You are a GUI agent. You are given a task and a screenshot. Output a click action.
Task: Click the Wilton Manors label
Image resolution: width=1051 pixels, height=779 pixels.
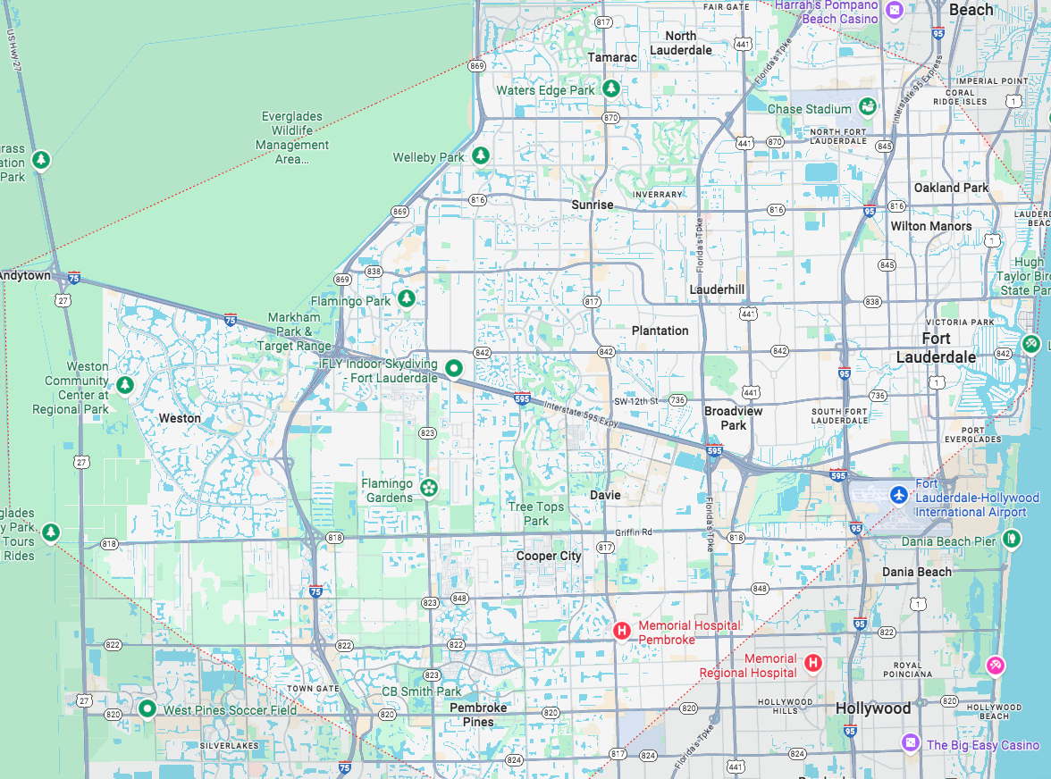(x=931, y=226)
